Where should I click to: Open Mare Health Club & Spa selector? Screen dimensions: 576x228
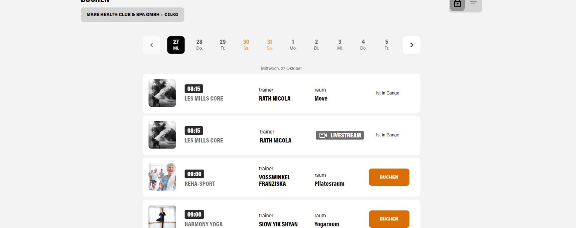132,15
